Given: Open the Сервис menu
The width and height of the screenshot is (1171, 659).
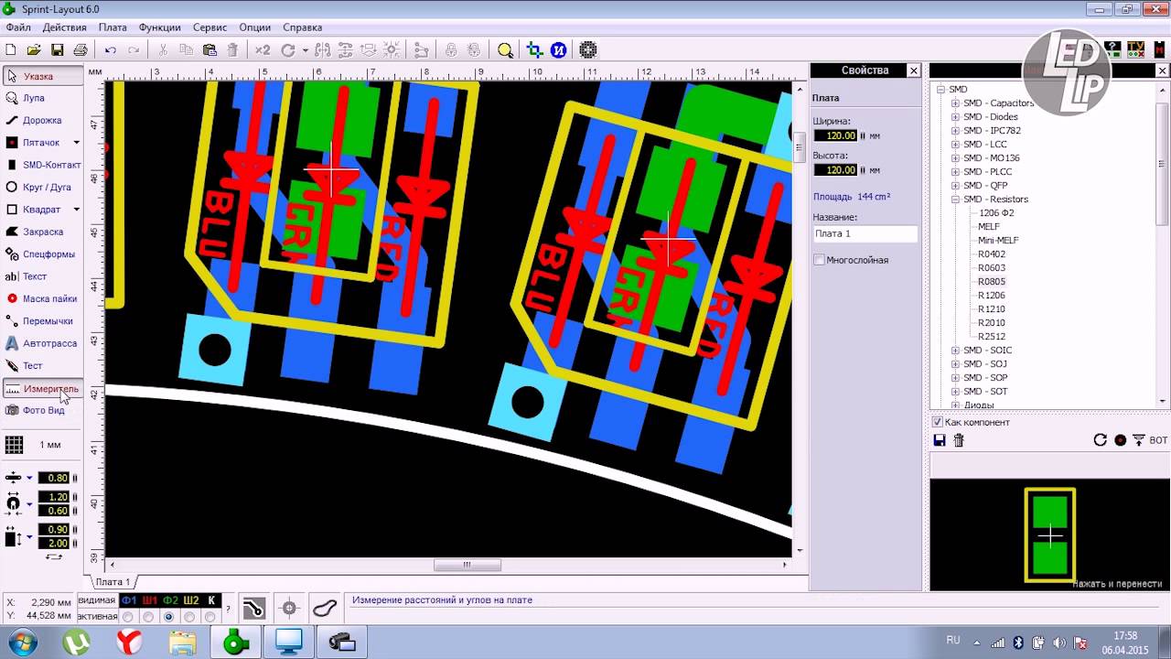Looking at the screenshot, I should coord(210,27).
